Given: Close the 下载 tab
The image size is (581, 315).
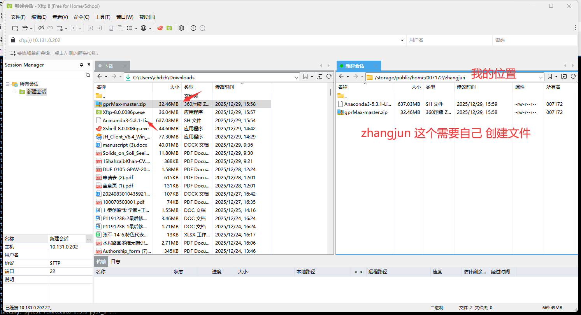Looking at the screenshot, I should pos(125,66).
